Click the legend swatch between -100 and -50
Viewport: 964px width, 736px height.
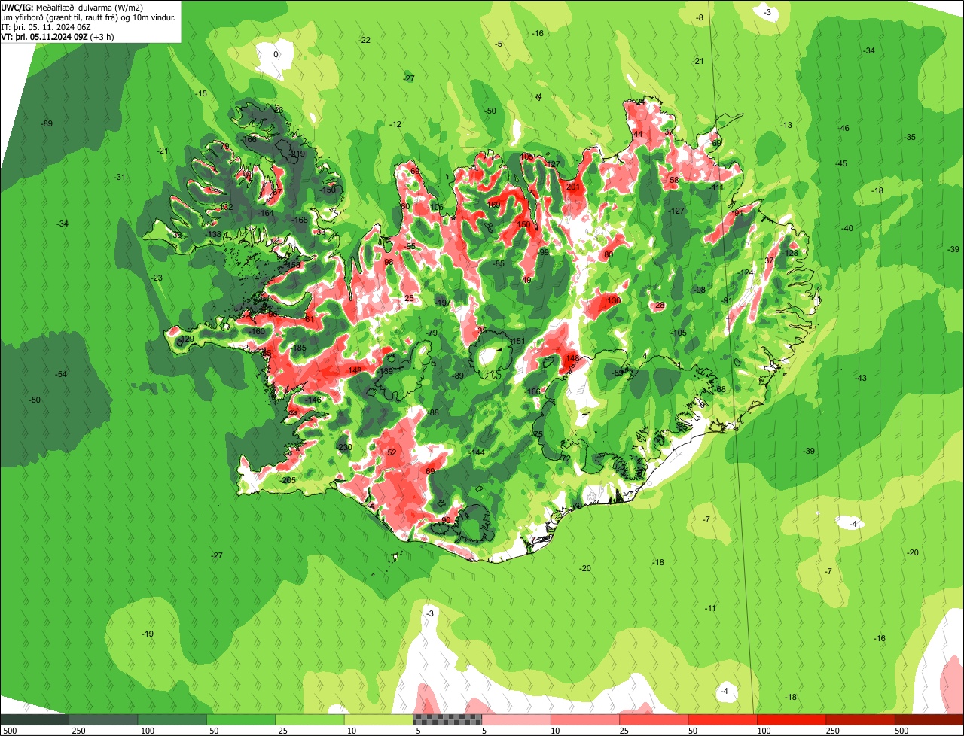pyautogui.click(x=172, y=719)
